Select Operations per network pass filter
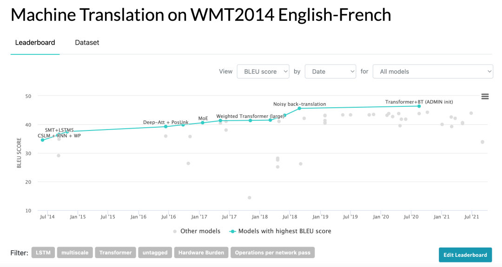The height and width of the screenshot is (267, 502). click(x=273, y=253)
